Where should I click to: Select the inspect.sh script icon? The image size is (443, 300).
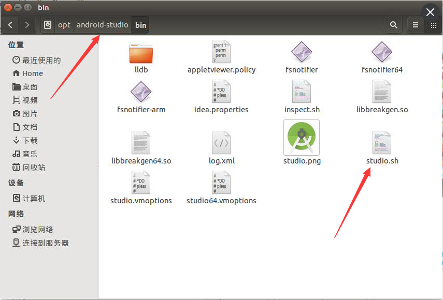(302, 92)
